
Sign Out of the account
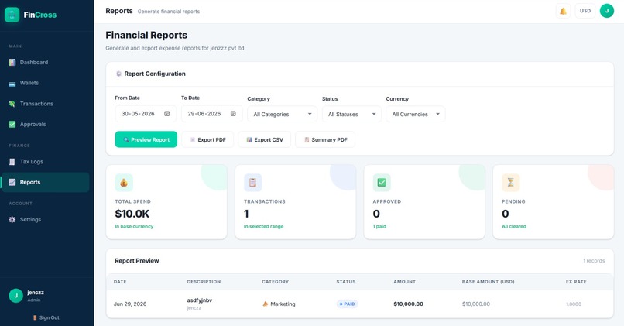point(46,317)
